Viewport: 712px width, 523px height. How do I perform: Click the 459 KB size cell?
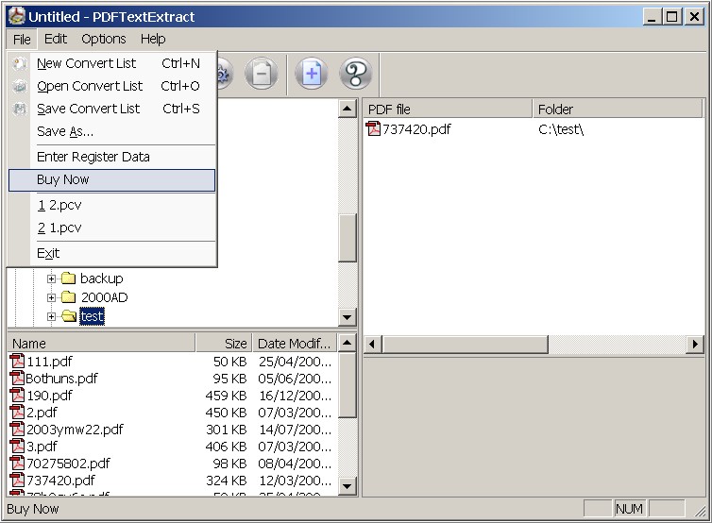[x=226, y=396]
